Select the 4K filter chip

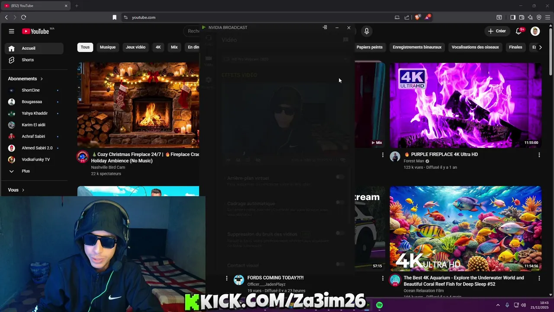click(158, 47)
